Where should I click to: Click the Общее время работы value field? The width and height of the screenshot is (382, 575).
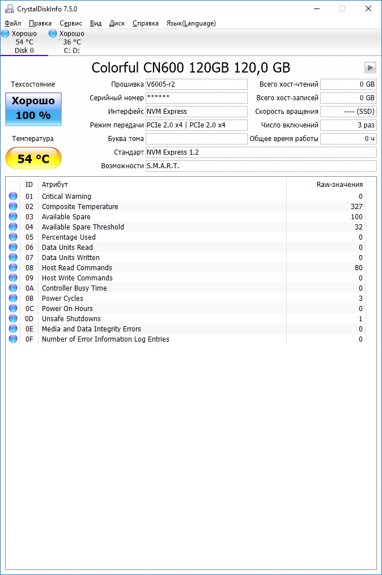pos(348,139)
